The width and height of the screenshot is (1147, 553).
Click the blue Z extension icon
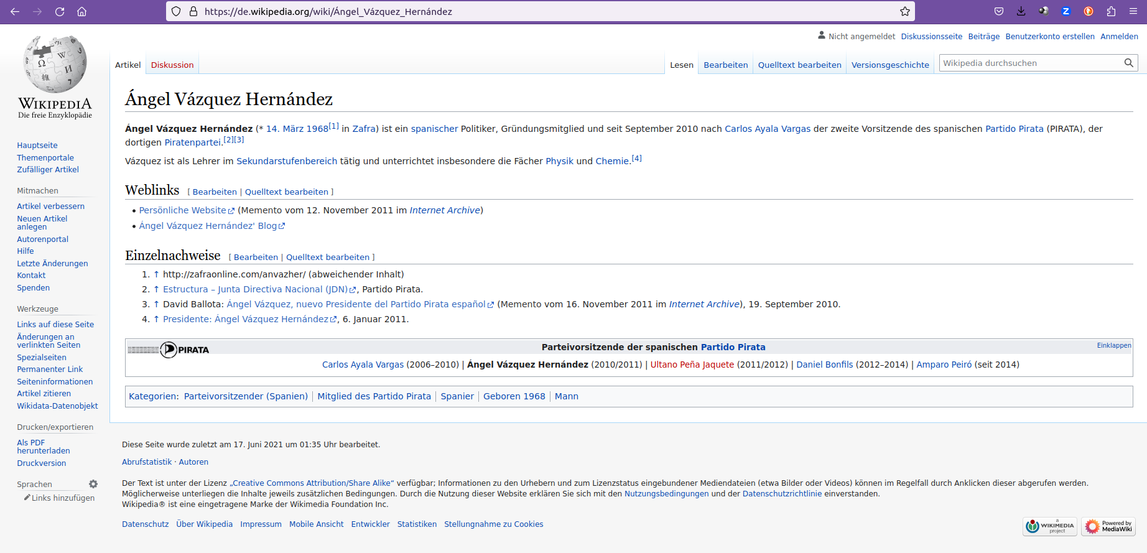(1066, 11)
